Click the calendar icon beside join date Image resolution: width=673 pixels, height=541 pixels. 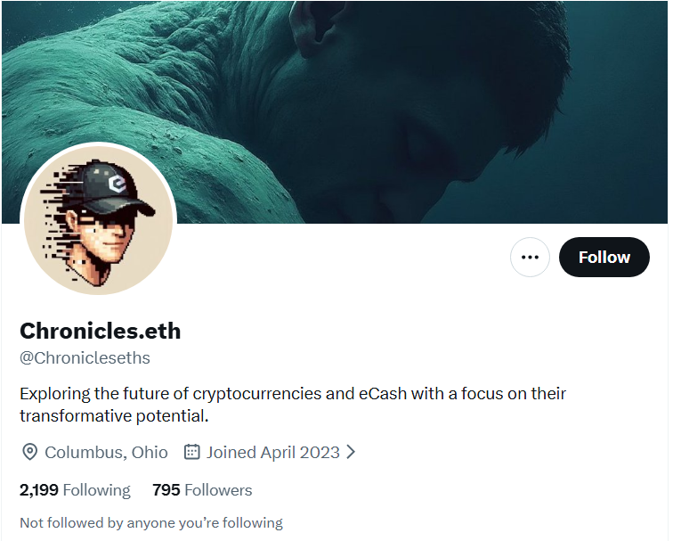pyautogui.click(x=191, y=452)
